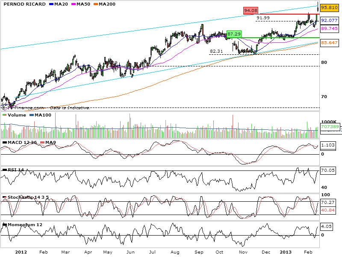
Task: Click the magenta MA50 legend swatch
Action: tap(74, 4)
